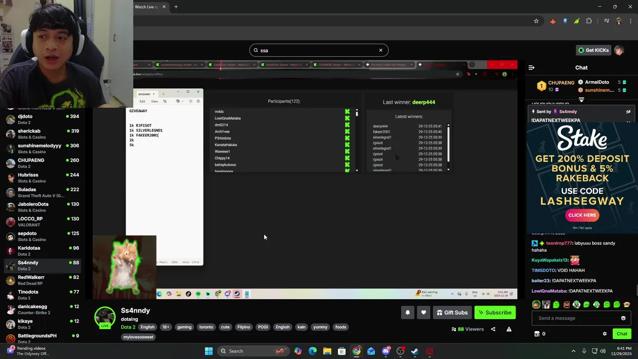Image resolution: width=638 pixels, height=359 pixels.
Task: Focus the search field containing "ssa"
Action: pos(319,50)
